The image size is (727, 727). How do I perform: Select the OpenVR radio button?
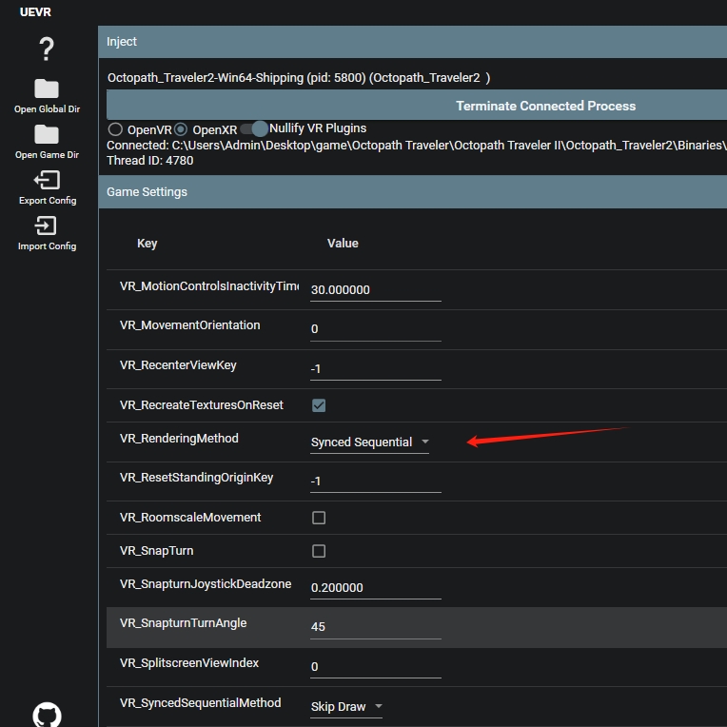tap(115, 129)
